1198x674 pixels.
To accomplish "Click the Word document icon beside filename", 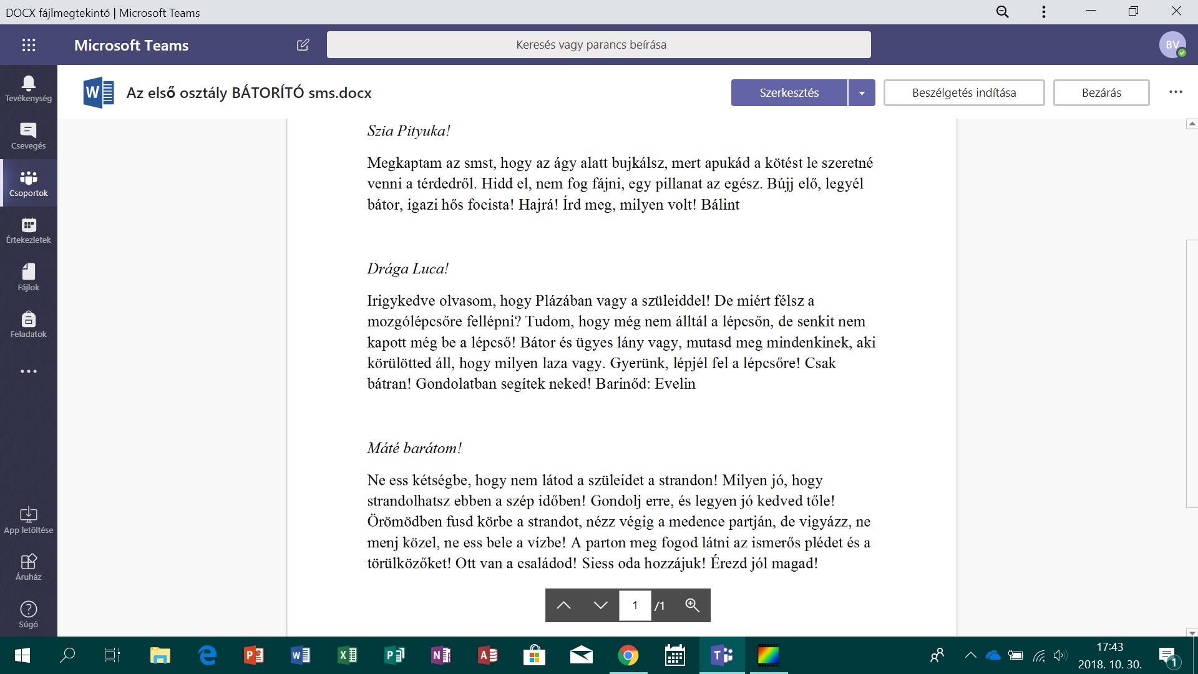I will pyautogui.click(x=99, y=93).
